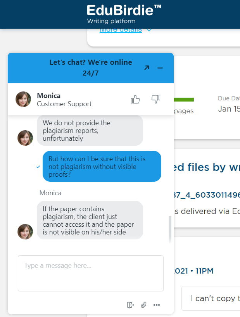
Task: Click the 'If the paper contains plagiarism' message
Action: coord(90,220)
